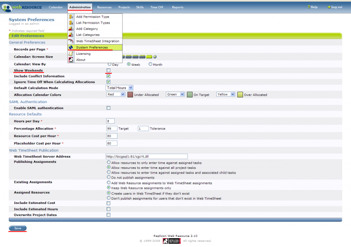This screenshot has width=351, height=247.
Task: Open the Administration menu
Action: [x=80, y=7]
